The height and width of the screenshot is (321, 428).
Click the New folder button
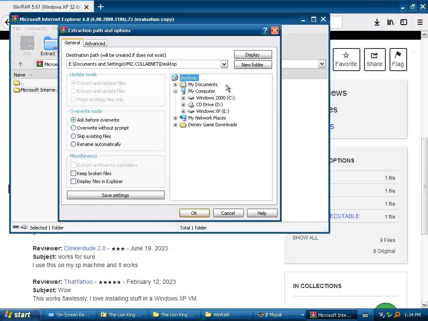point(253,65)
